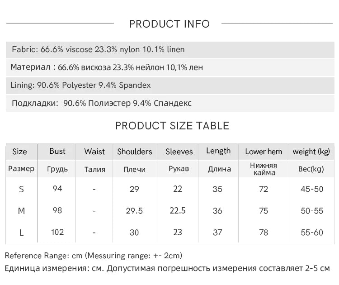339x285 pixels.
Task: Select the weight range 45-50
Action: click(x=312, y=189)
